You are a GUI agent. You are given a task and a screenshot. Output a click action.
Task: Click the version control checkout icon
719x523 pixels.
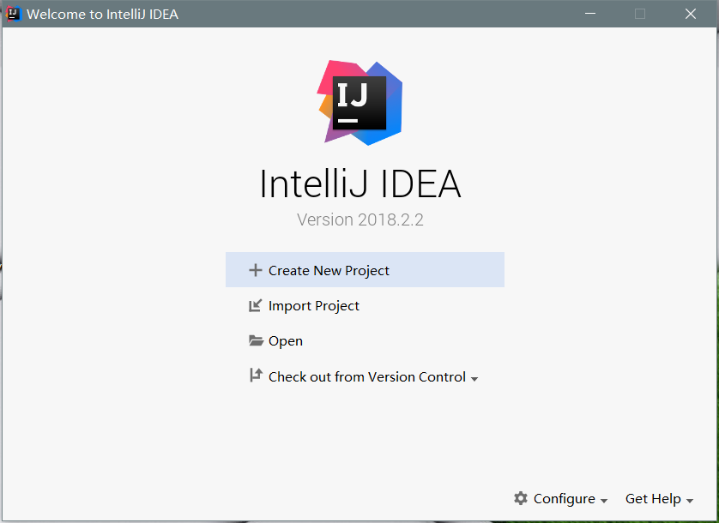(x=255, y=375)
